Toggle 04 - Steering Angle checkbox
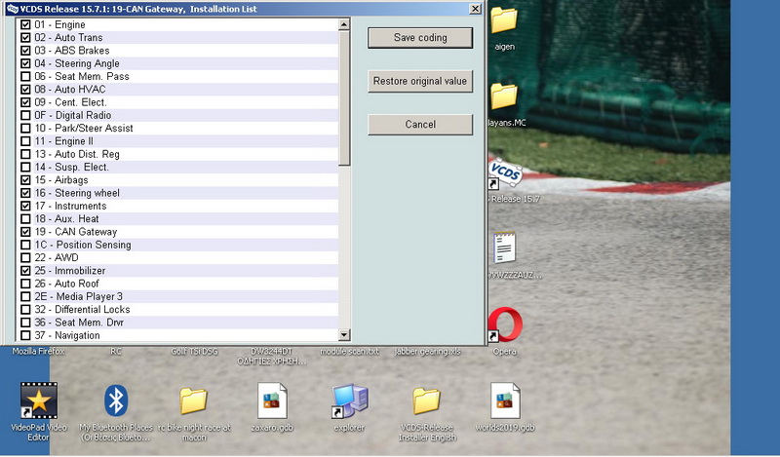 pos(25,63)
